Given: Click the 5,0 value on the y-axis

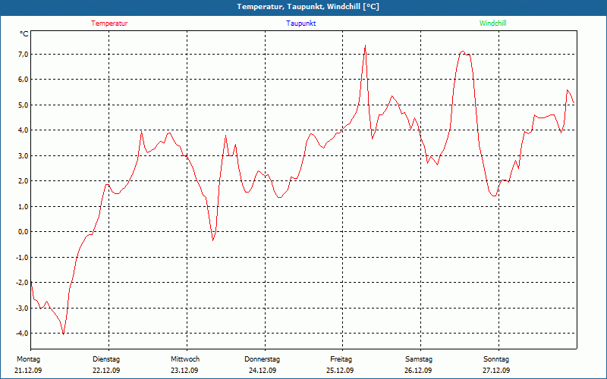Looking at the screenshot, I should [x=23, y=105].
